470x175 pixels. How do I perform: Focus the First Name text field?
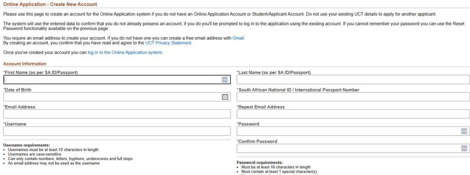pos(111,80)
